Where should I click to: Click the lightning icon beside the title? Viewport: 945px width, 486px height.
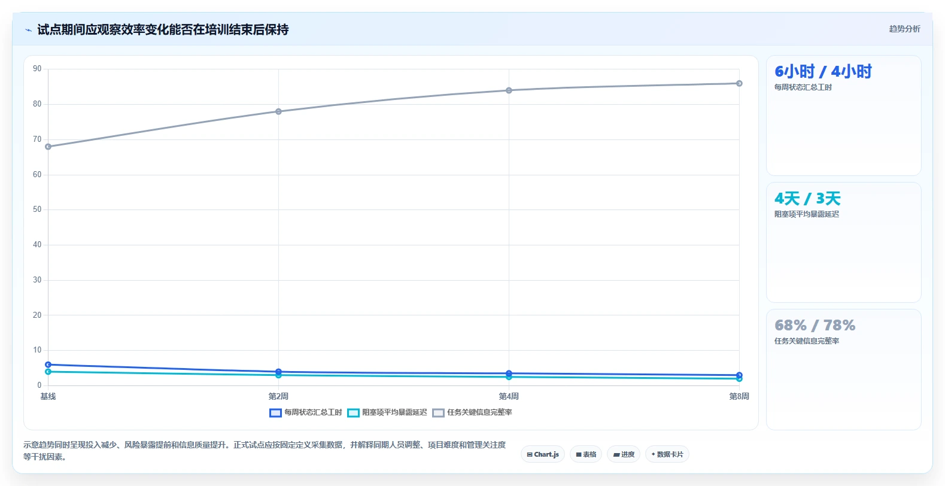point(28,30)
